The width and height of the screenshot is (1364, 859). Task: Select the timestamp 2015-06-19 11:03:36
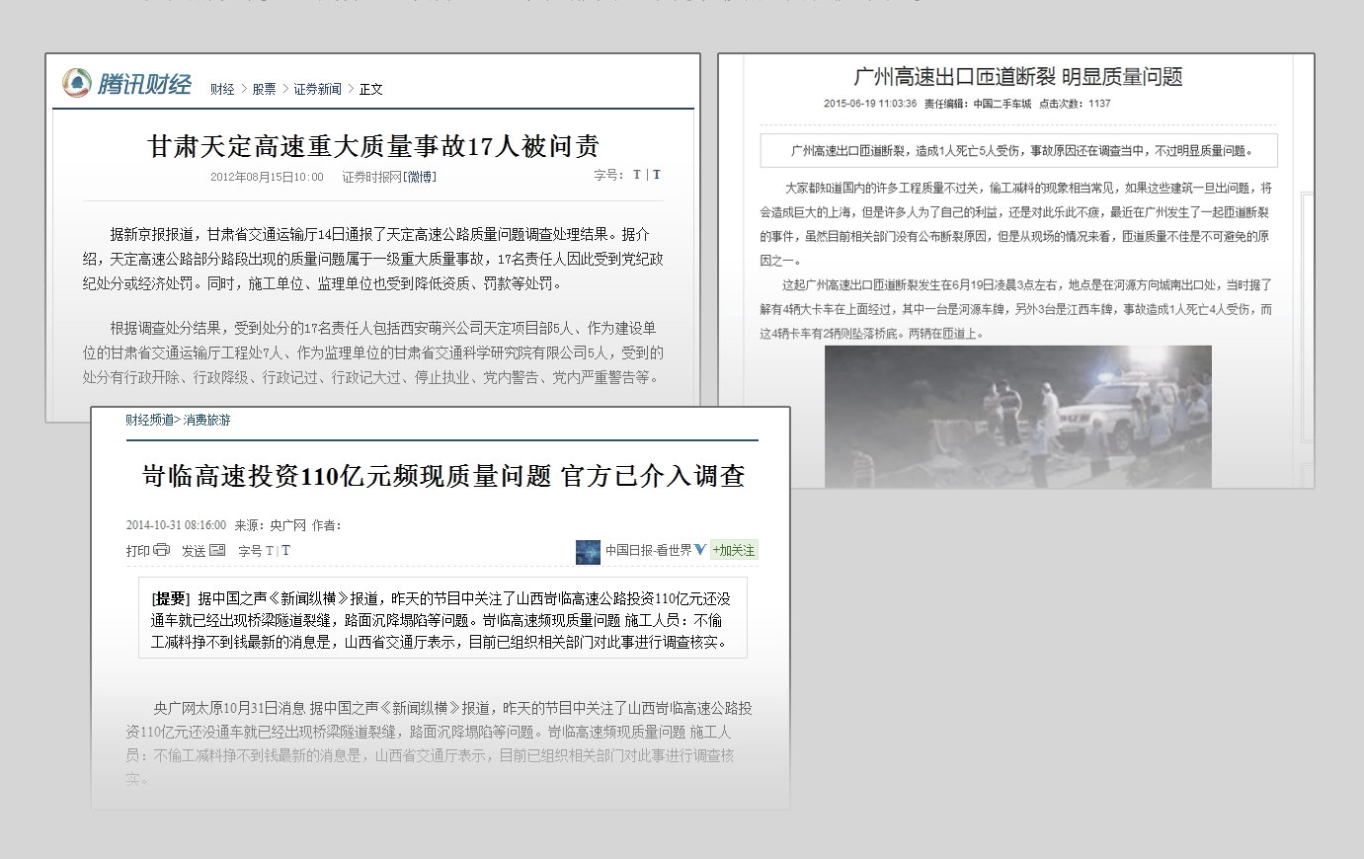click(870, 104)
